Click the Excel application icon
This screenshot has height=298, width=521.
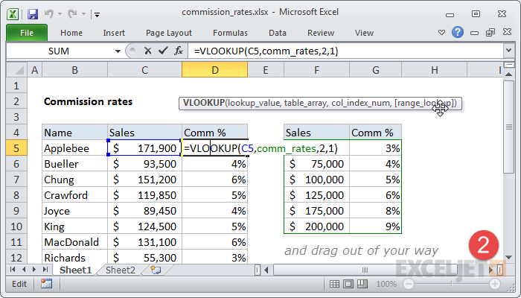coord(13,14)
